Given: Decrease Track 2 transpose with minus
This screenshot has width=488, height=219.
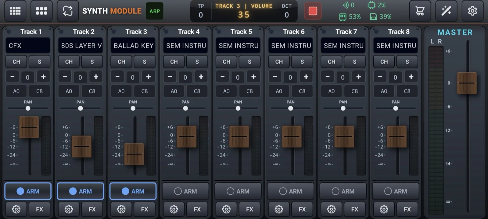Looking at the screenshot, I should click(x=65, y=77).
